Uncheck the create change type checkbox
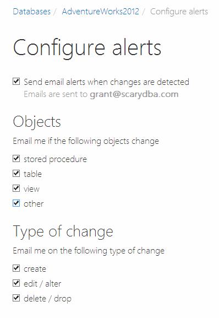This screenshot has height=318, width=219. point(16,268)
